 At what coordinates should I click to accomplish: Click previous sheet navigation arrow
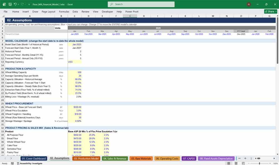coord(5,158)
